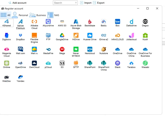Close the Register account dialog
Viewport: 165px width, 116px height.
[x=157, y=8]
